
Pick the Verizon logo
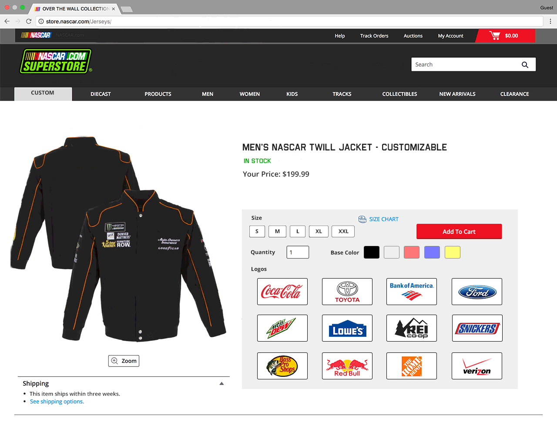477,366
